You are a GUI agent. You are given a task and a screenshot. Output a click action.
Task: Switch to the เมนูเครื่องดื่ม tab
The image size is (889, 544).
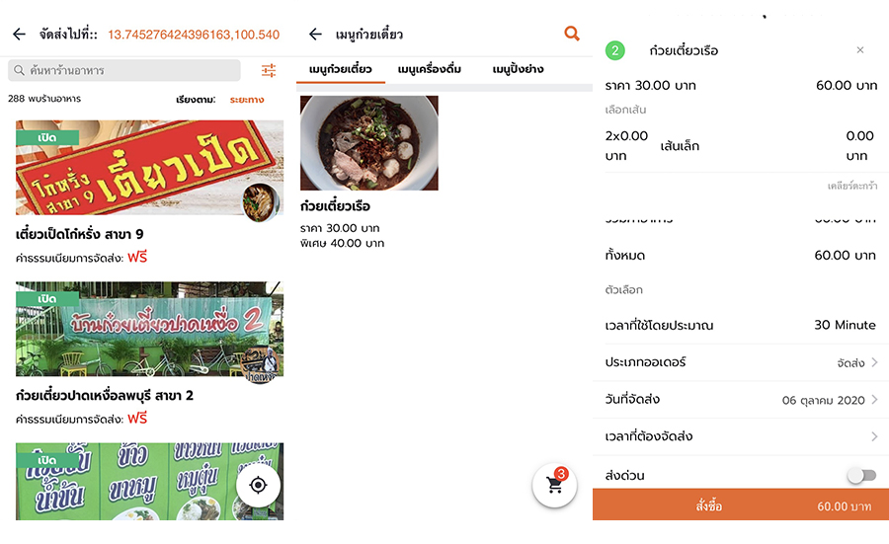430,69
